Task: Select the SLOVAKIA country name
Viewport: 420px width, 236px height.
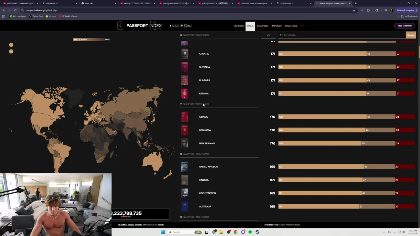Action: [x=204, y=67]
